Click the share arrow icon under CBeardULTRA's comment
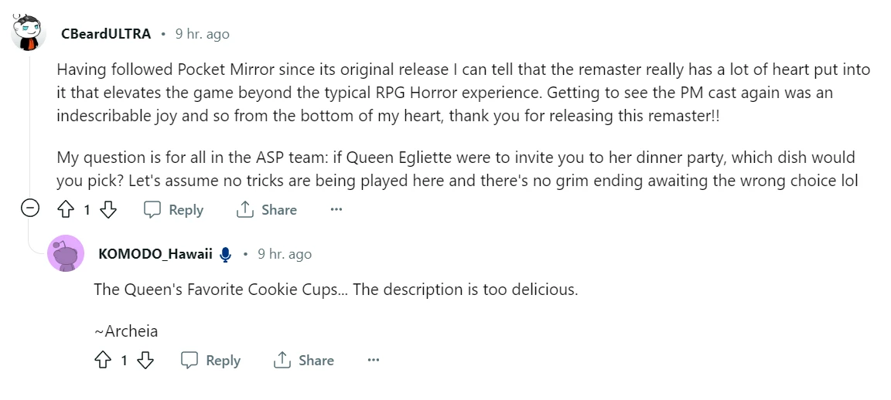891x400 pixels. click(245, 209)
